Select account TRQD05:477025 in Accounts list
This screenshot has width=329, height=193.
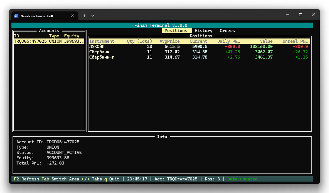(49, 41)
